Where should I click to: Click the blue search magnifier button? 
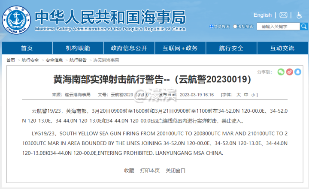pyautogui.click(x=304, y=27)
